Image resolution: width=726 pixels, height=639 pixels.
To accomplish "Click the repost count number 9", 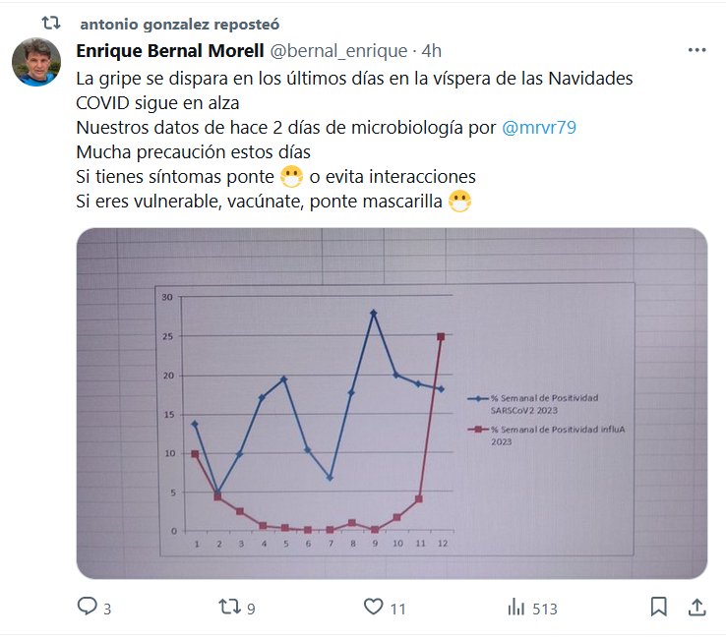I will point(251,610).
